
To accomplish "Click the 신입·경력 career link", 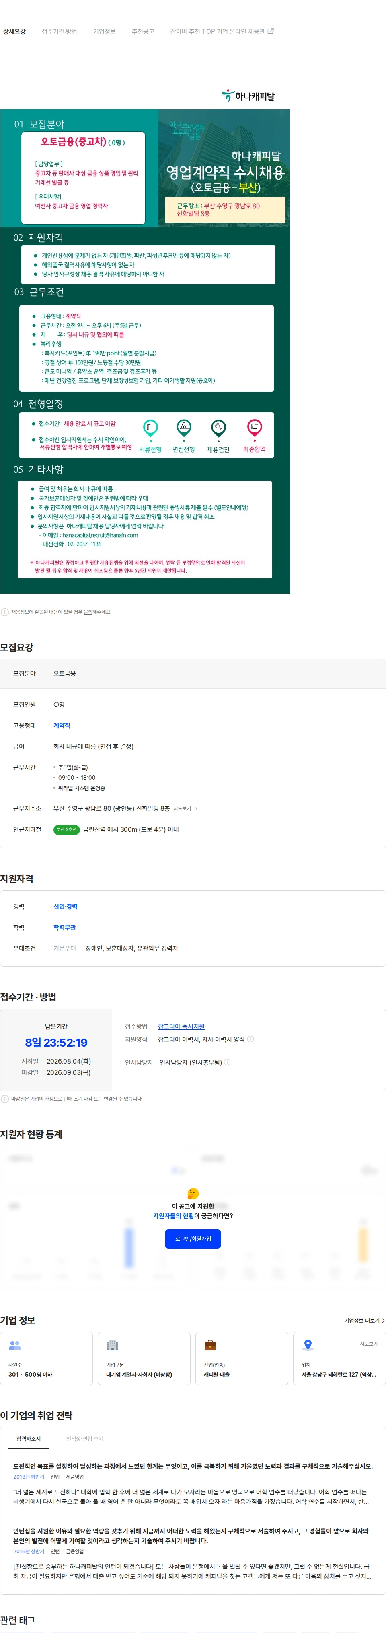I will (65, 906).
